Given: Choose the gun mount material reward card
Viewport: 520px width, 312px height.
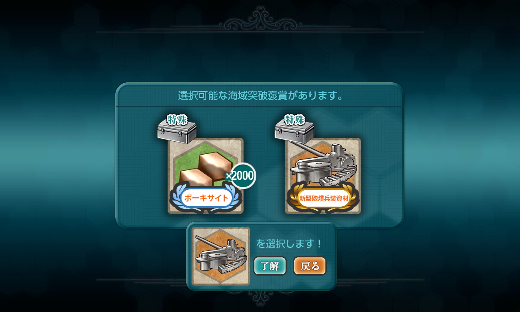Looking at the screenshot, I should click(323, 175).
